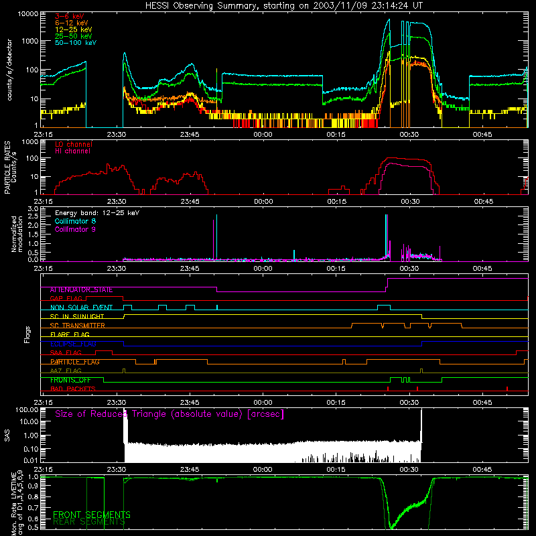The width and height of the screenshot is (536, 536).
Task: Click the 3.0 tick on modulation axis
Action: (33, 209)
